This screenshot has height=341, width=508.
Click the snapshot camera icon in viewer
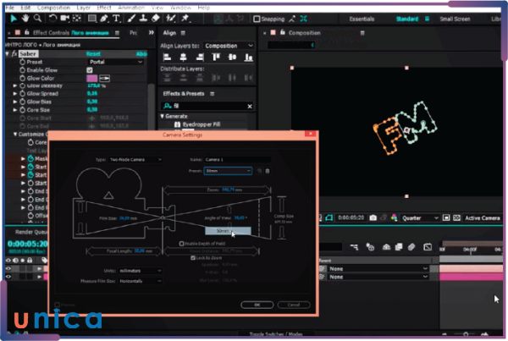coord(373,217)
